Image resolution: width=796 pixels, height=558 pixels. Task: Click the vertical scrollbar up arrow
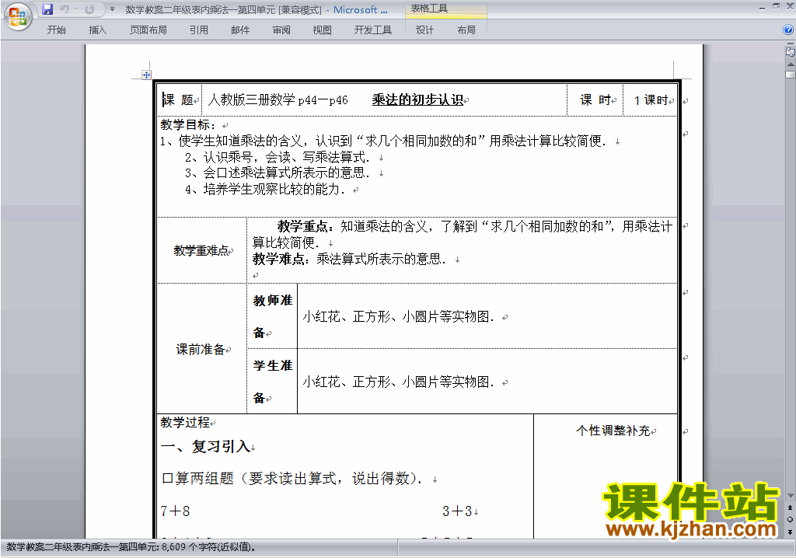point(790,65)
